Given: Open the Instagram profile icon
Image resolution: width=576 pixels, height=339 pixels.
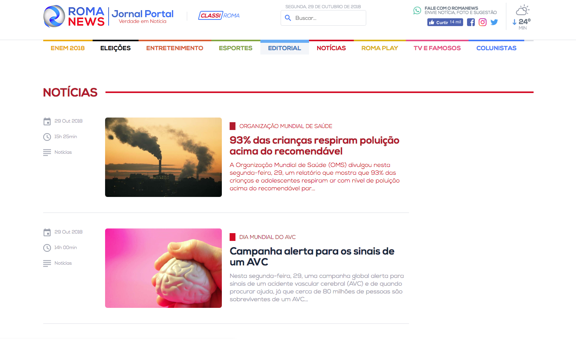Looking at the screenshot, I should click(483, 22).
